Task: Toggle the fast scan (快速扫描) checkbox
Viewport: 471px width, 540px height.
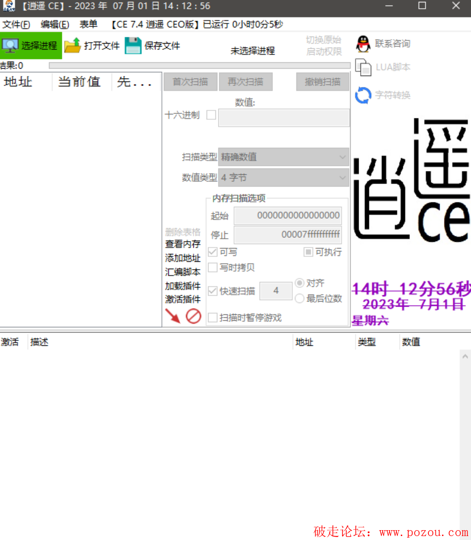Action: [x=212, y=291]
